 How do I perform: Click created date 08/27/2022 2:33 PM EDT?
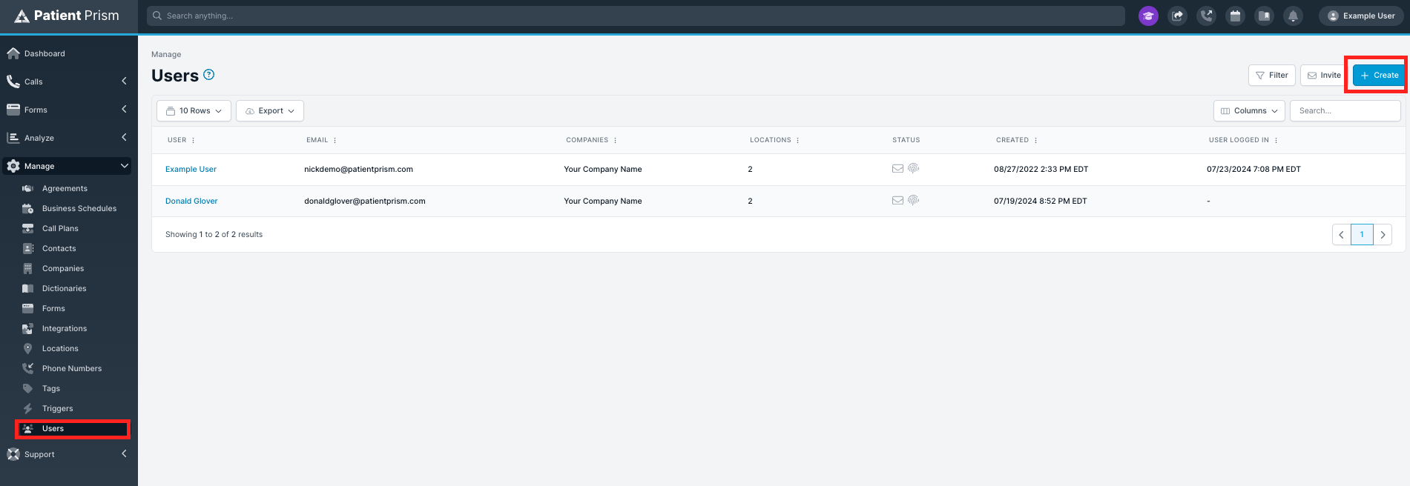tap(1041, 169)
